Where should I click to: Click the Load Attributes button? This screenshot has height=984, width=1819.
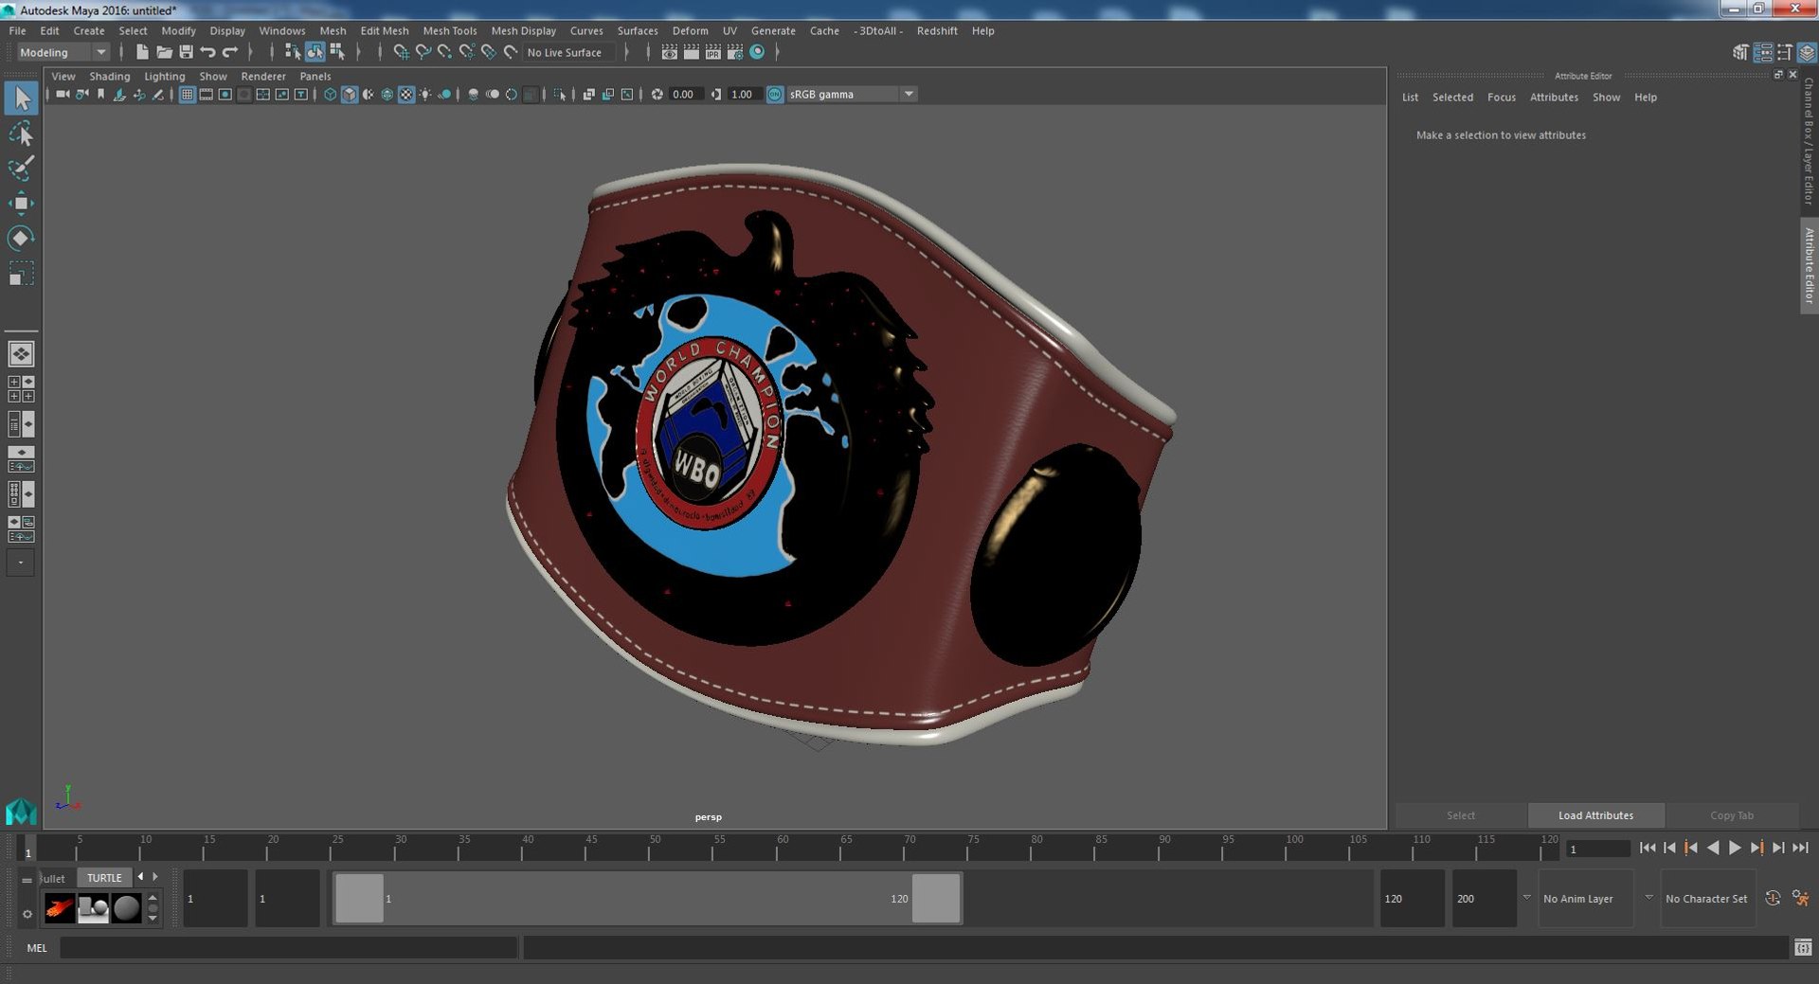pyautogui.click(x=1595, y=815)
